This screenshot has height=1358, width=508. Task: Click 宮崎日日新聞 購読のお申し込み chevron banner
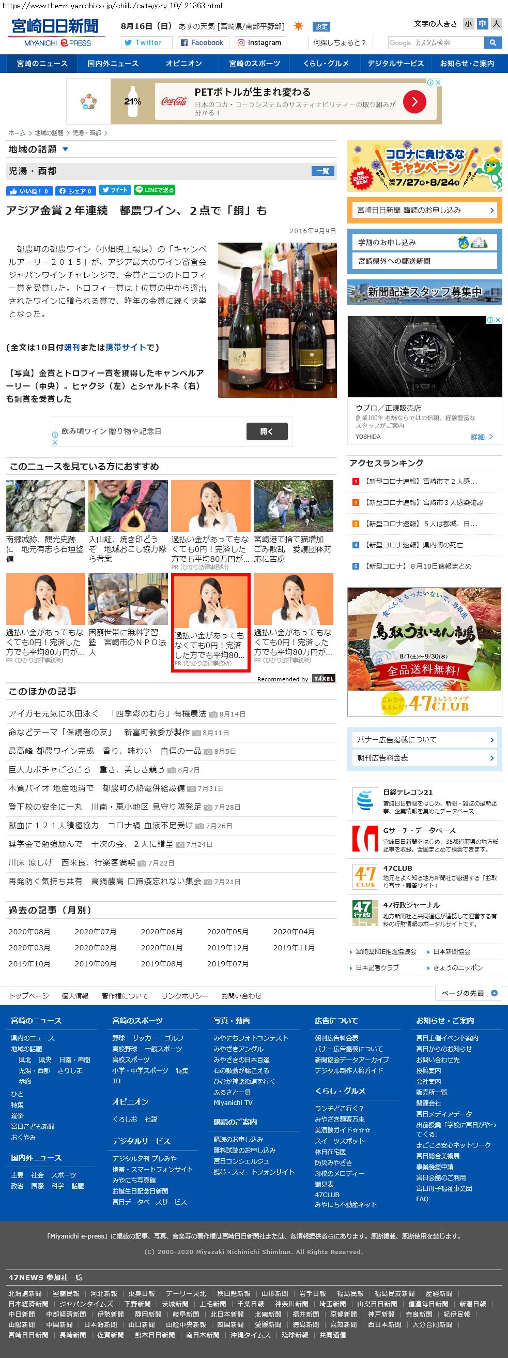pyautogui.click(x=425, y=211)
